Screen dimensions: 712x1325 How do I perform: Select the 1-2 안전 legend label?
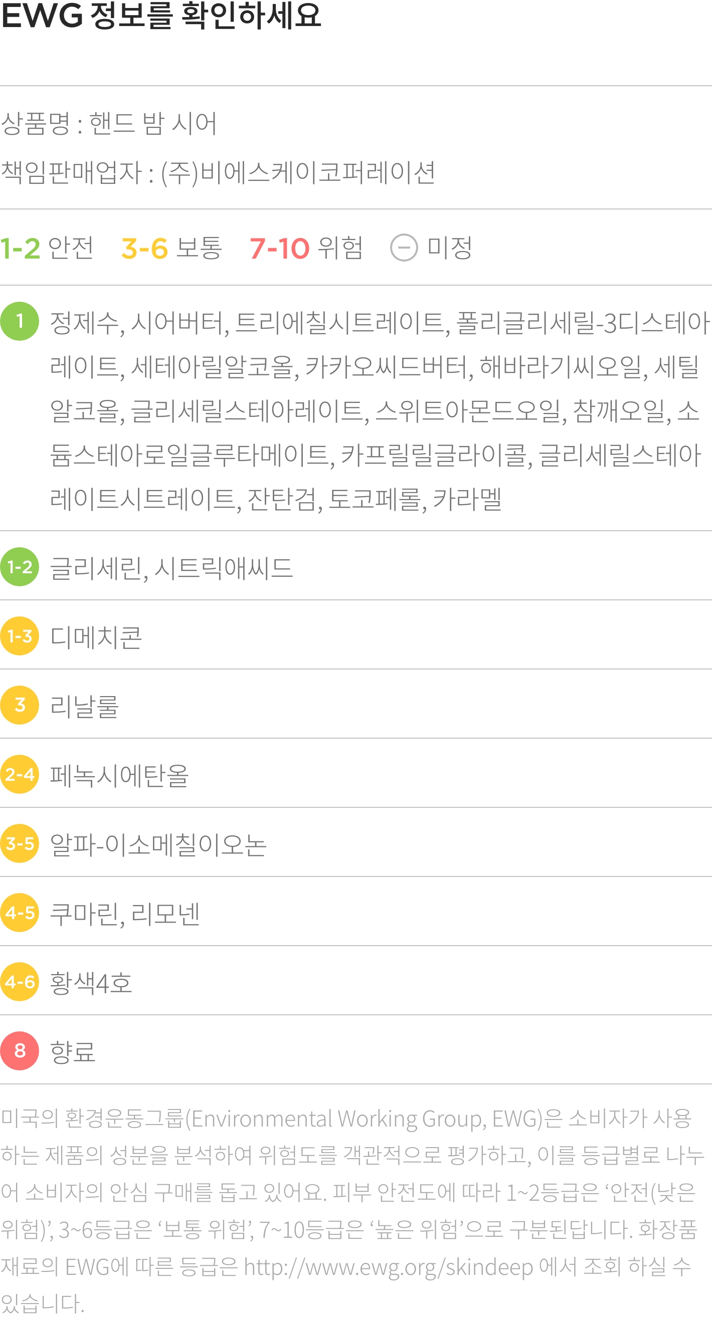(x=47, y=248)
